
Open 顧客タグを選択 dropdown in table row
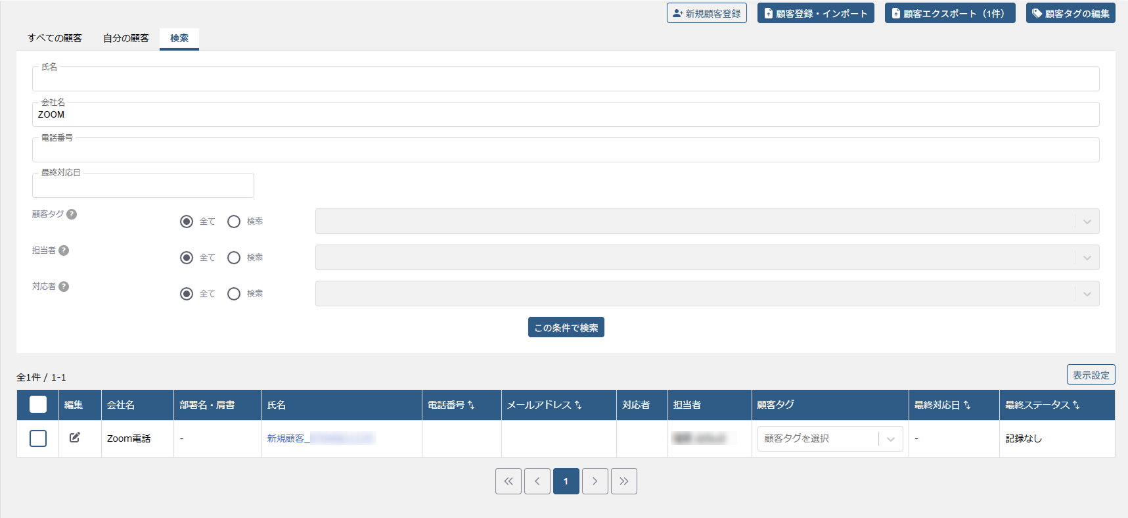(x=829, y=438)
